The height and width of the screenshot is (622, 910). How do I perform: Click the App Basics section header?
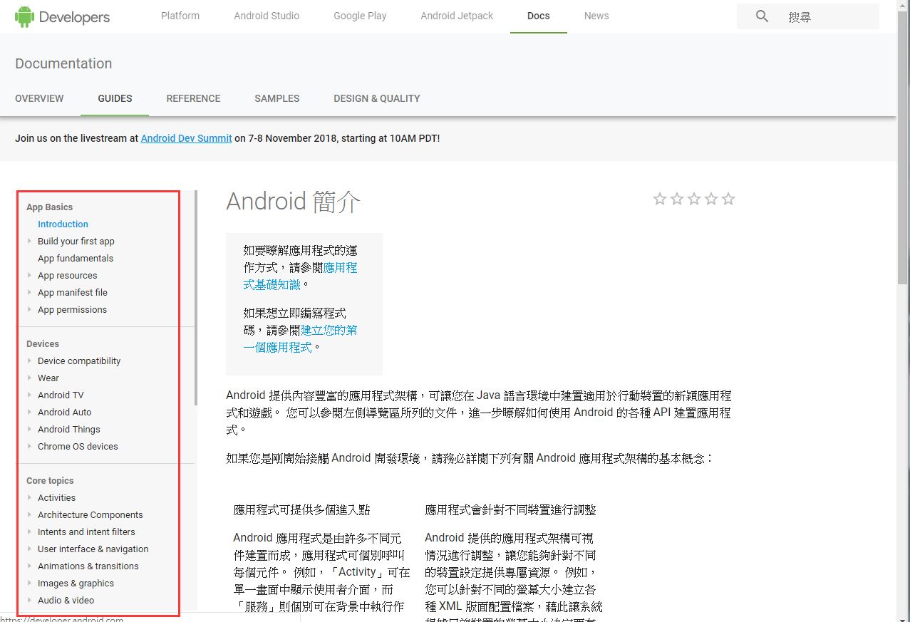click(x=49, y=207)
